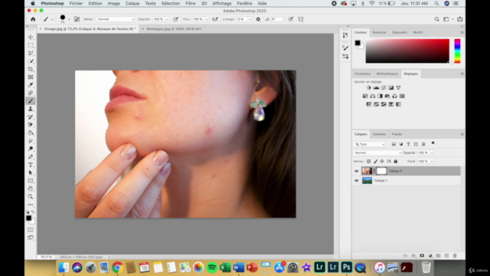The image size is (490, 276).
Task: Add a Hue/Saturation adjustment
Action: (365, 96)
